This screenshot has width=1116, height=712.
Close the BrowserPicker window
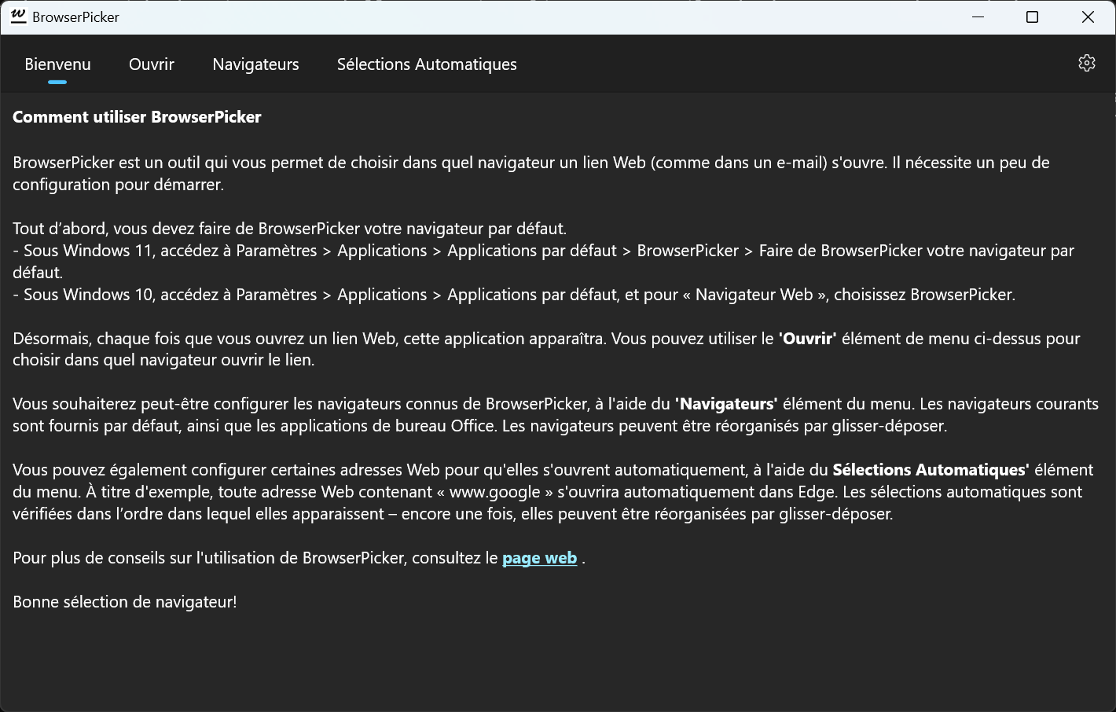1088,17
